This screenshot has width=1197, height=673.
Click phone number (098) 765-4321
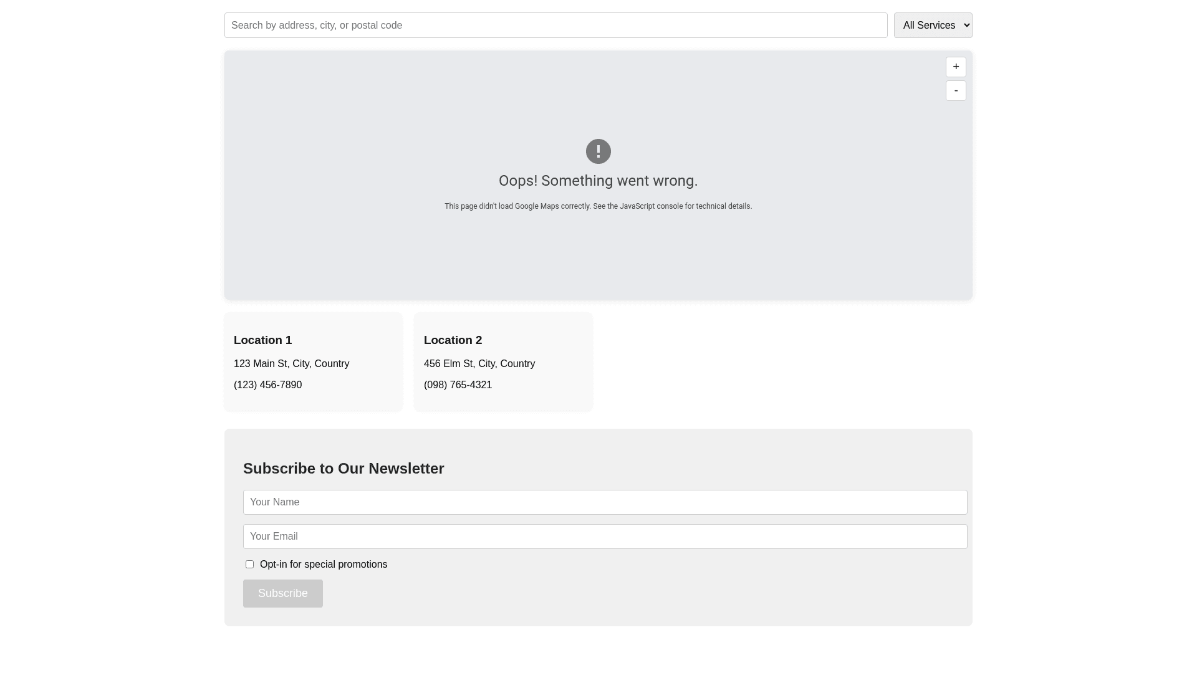(x=458, y=385)
